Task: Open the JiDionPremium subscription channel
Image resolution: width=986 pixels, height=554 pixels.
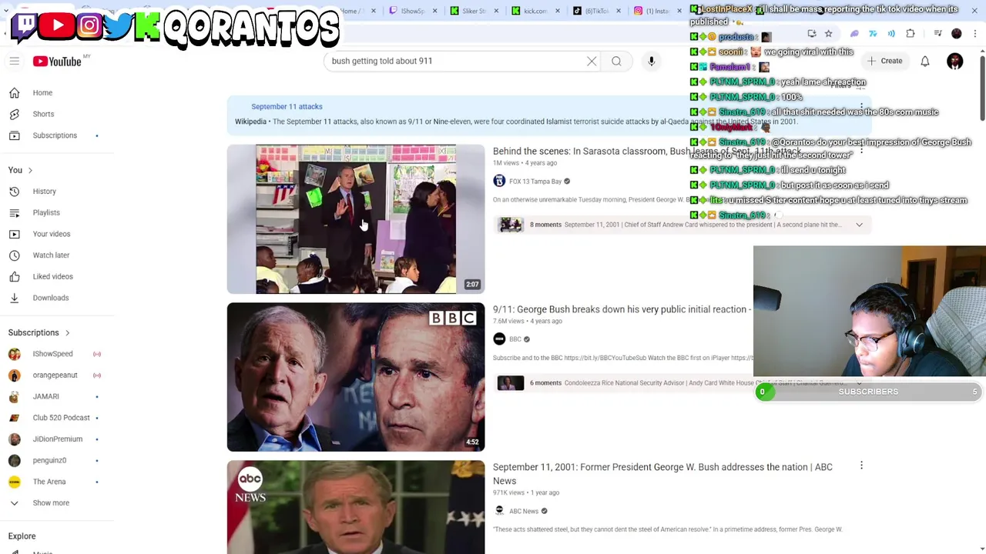Action: (x=58, y=439)
